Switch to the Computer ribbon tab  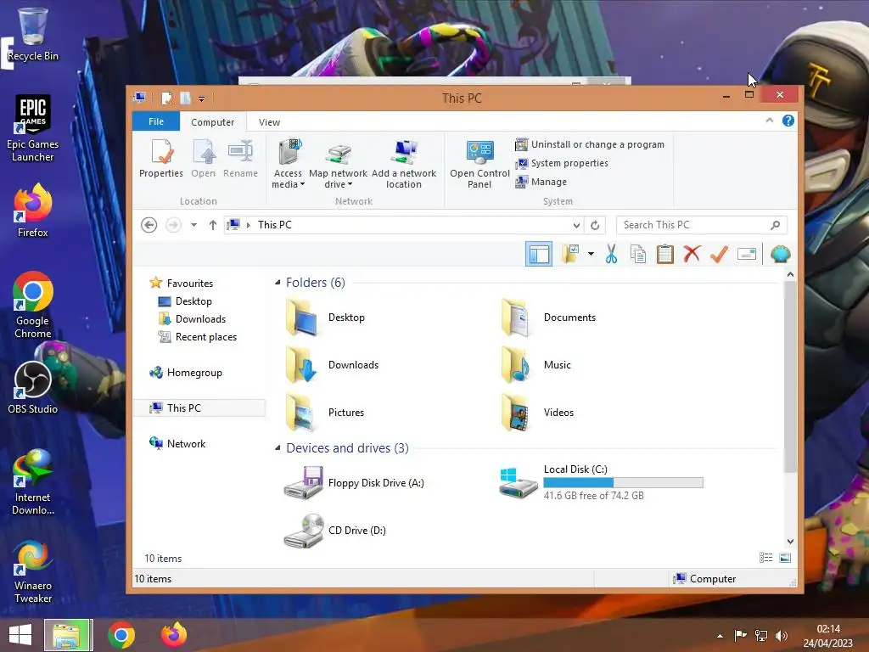(x=212, y=122)
